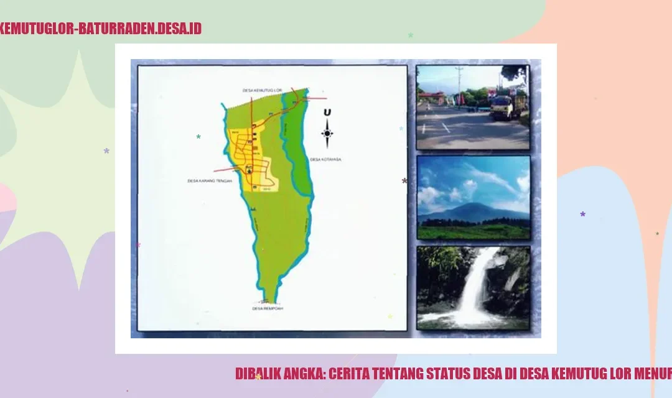Select the mountain landscape photo
672x398 pixels.
[473, 197]
